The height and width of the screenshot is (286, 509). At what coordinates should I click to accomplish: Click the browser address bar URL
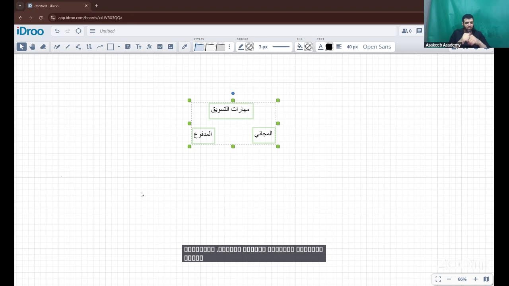coord(90,18)
